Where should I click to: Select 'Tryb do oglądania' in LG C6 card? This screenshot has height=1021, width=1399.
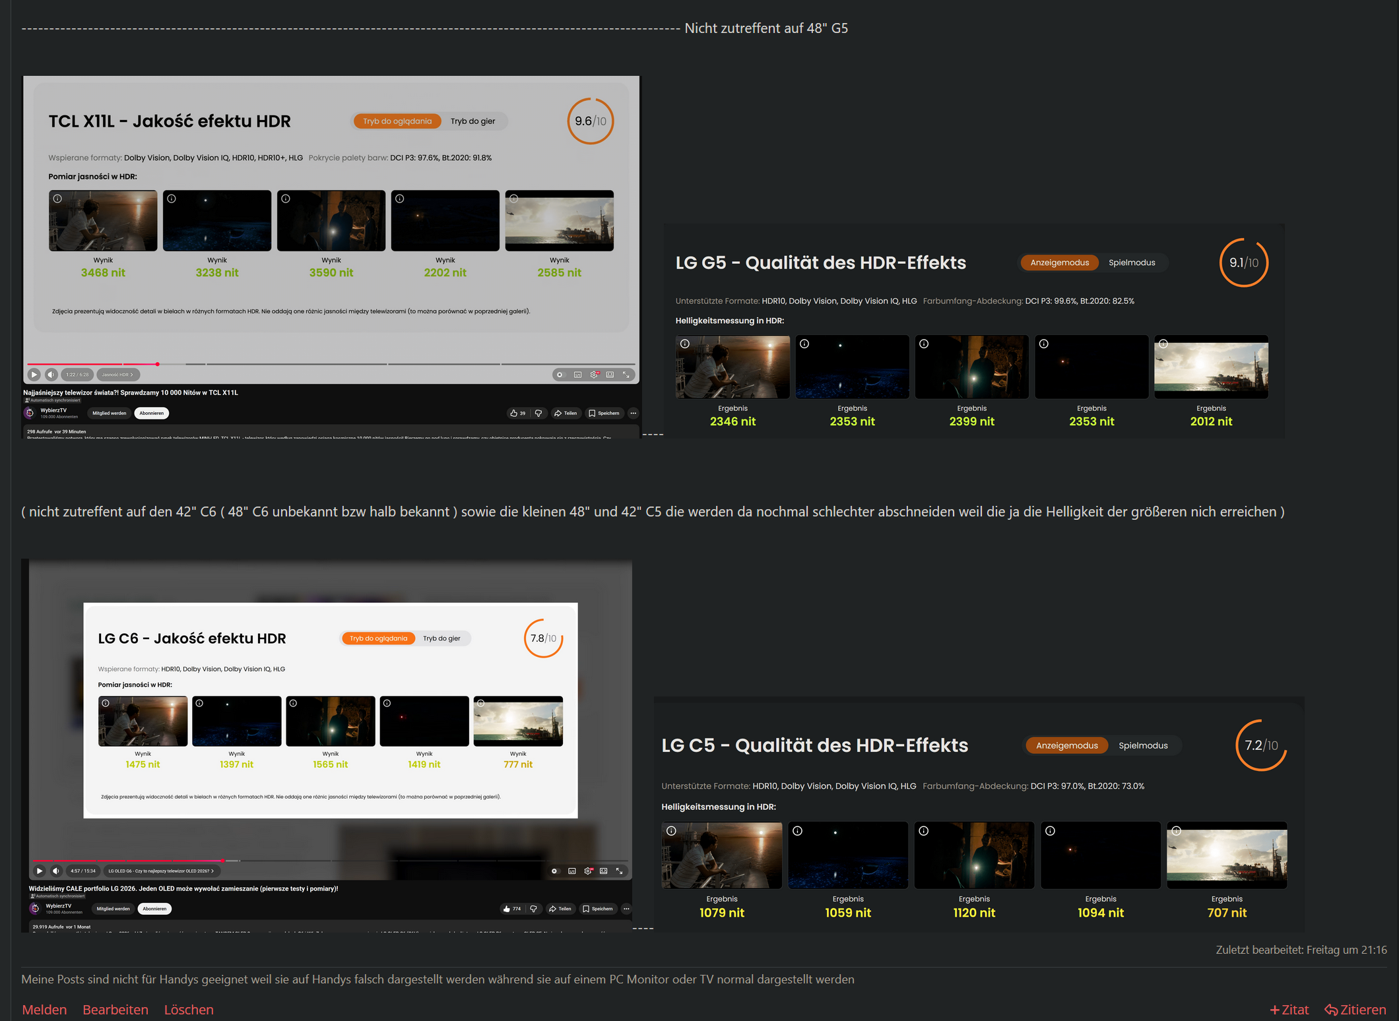(378, 638)
